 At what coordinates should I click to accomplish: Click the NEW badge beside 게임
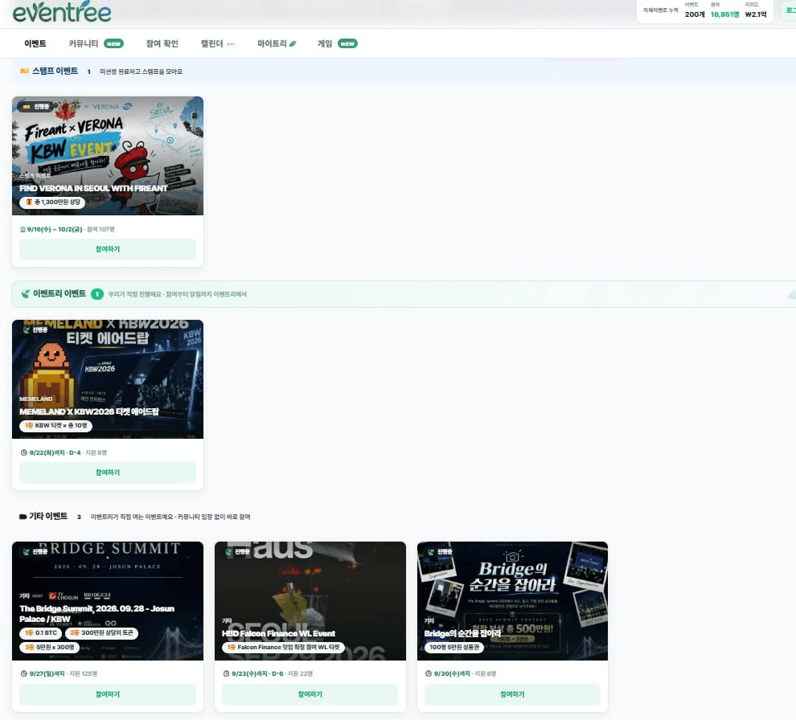(347, 43)
